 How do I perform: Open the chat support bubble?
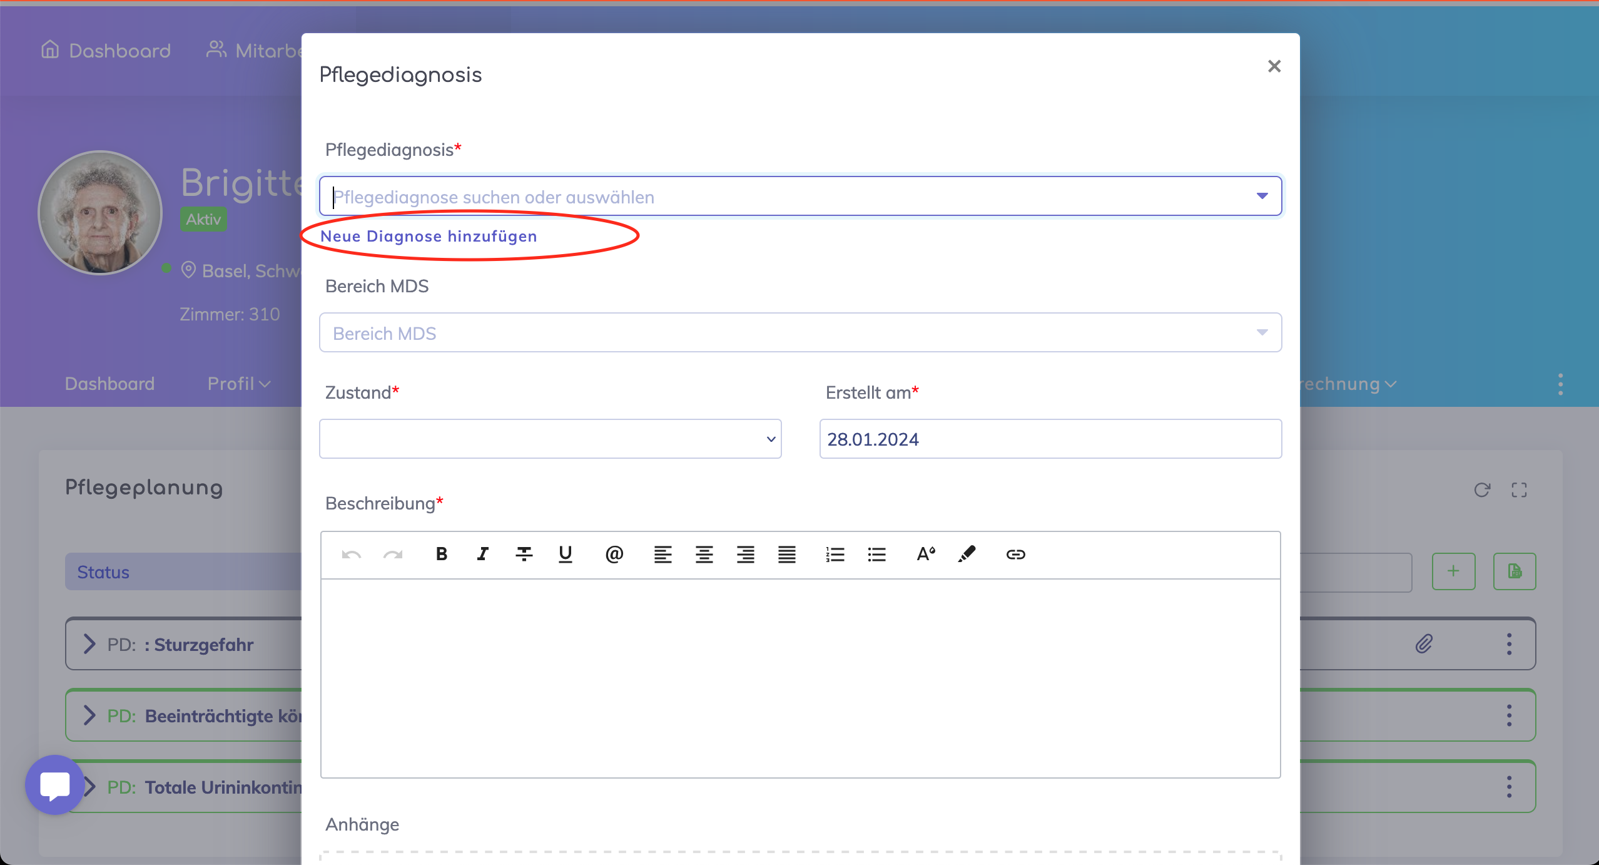55,785
